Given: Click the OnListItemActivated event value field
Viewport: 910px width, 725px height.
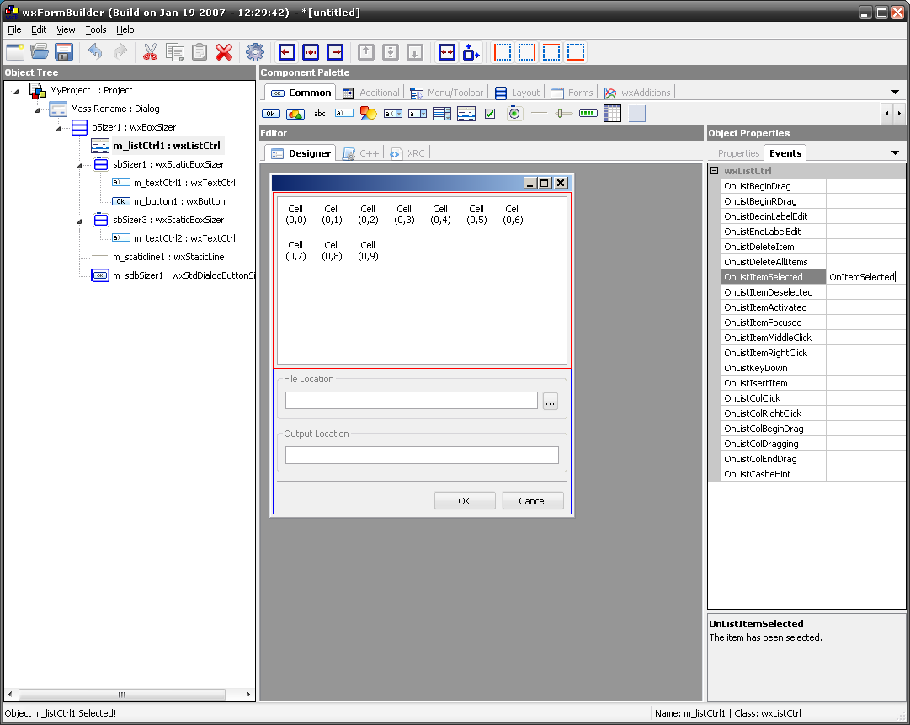Looking at the screenshot, I should point(865,307).
